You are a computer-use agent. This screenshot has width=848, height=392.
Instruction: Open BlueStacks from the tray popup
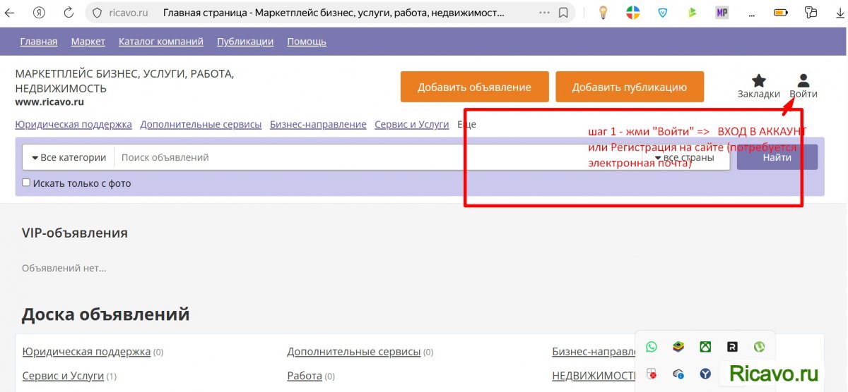(x=678, y=347)
